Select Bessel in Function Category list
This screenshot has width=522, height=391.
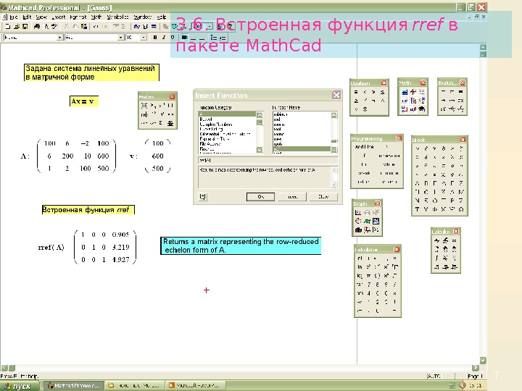[206, 119]
